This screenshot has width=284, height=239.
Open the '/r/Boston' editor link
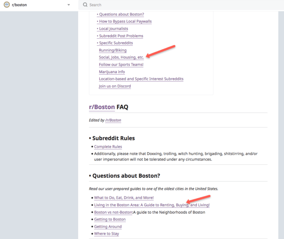[113, 120]
